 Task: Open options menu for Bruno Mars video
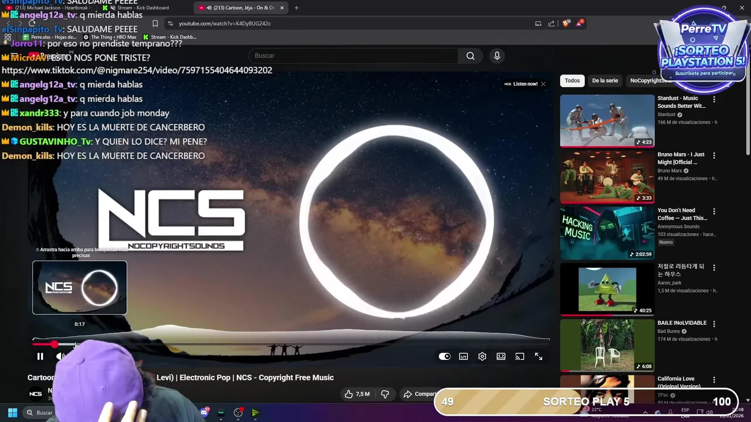pos(714,155)
